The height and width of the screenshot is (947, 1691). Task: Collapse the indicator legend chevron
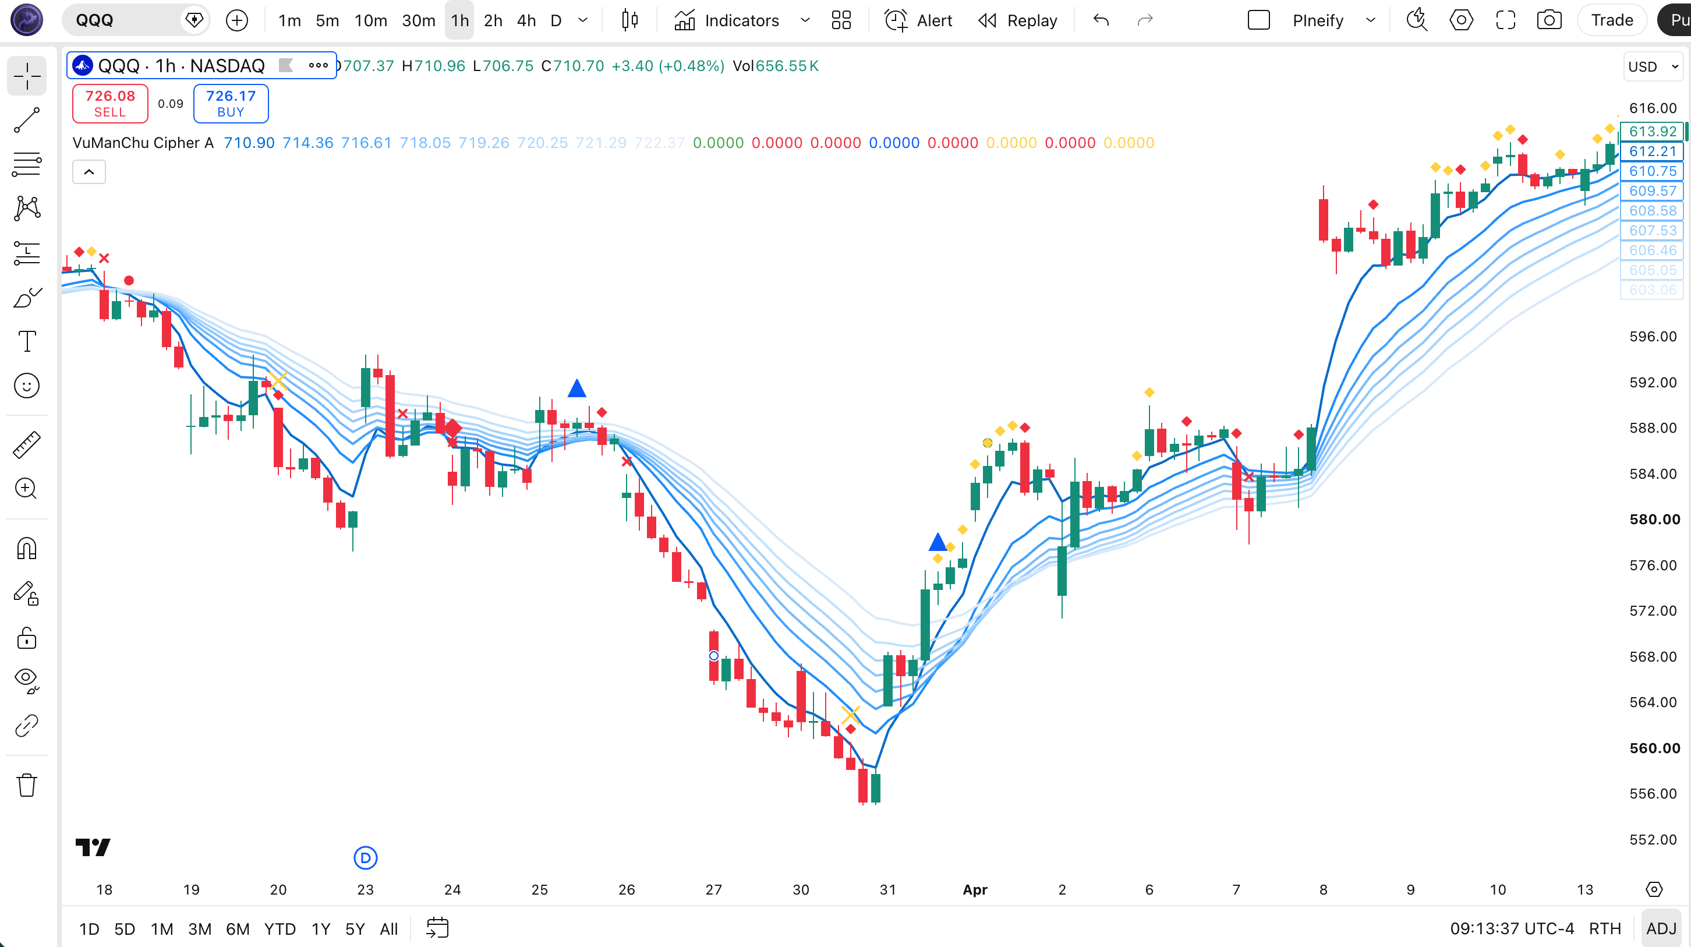[89, 172]
